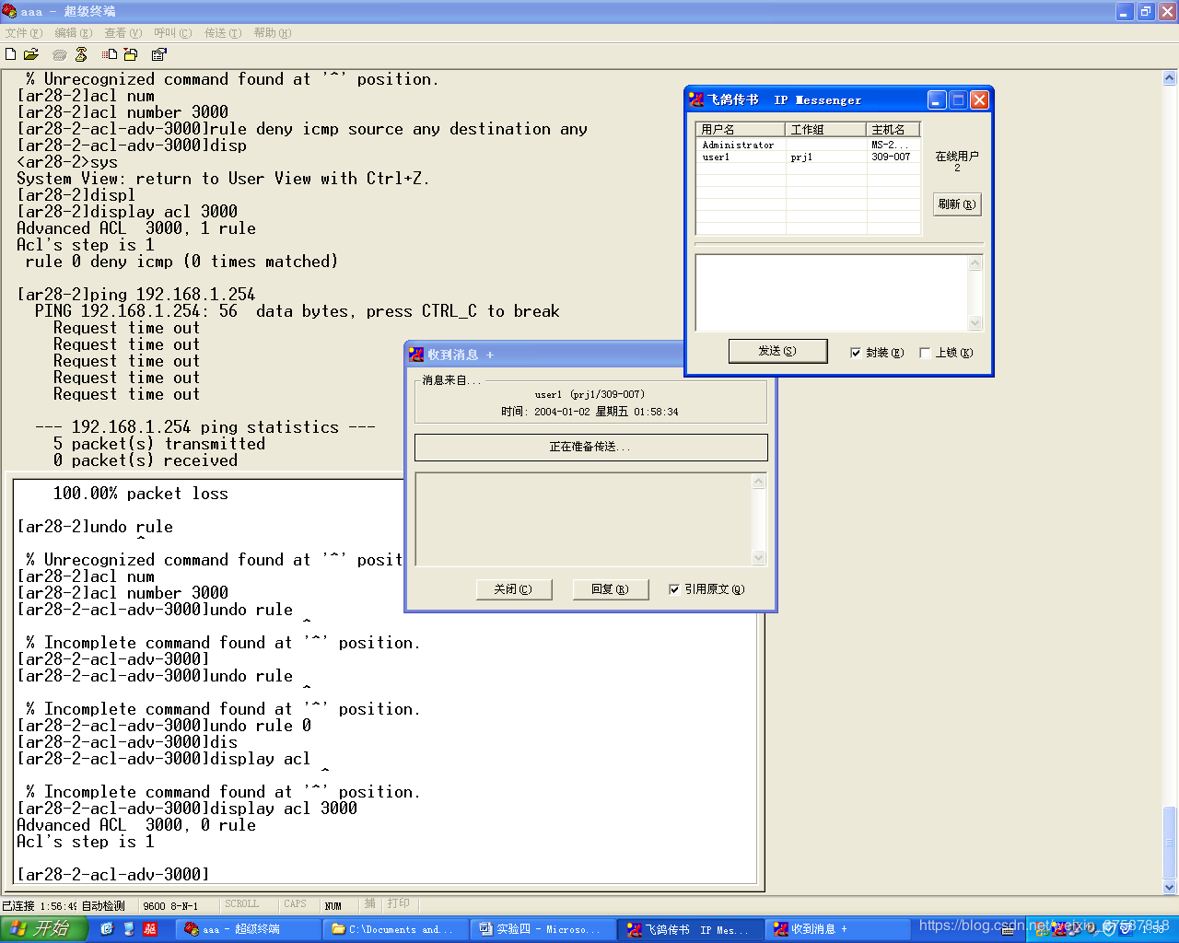
Task: Click the sender text user1 (prj1/309-007)
Action: pyautogui.click(x=589, y=394)
